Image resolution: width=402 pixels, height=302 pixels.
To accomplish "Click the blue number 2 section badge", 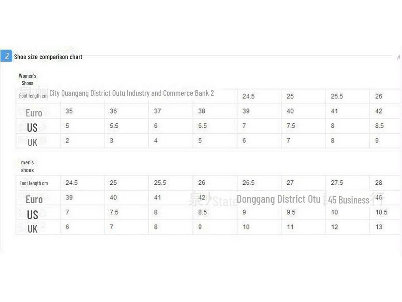I will pos(6,56).
